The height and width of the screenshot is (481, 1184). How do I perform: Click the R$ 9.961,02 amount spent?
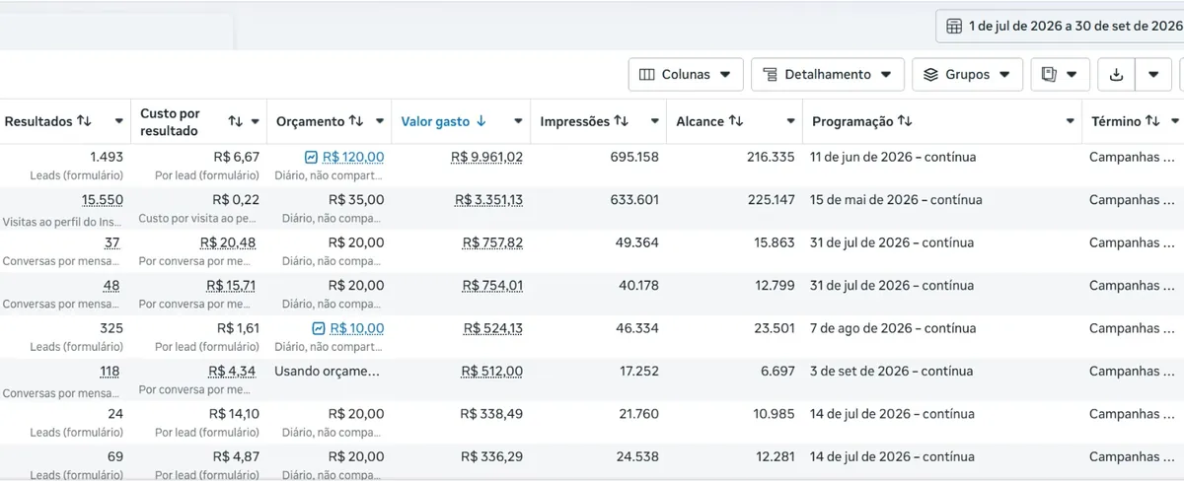[486, 157]
